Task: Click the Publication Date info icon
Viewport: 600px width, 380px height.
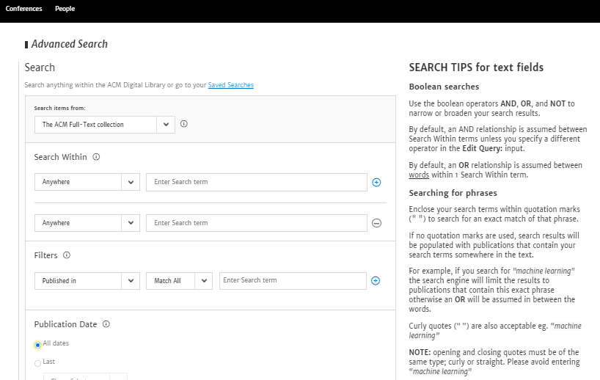Action: (106, 324)
